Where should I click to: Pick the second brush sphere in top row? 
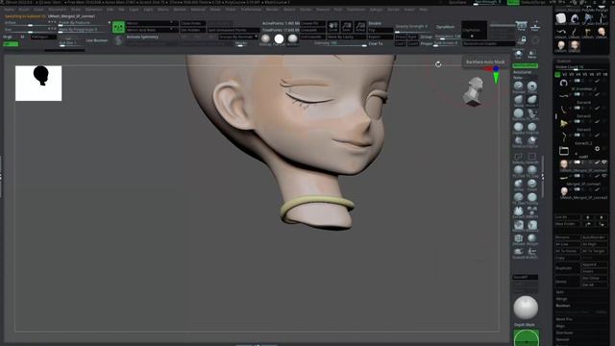[531, 86]
